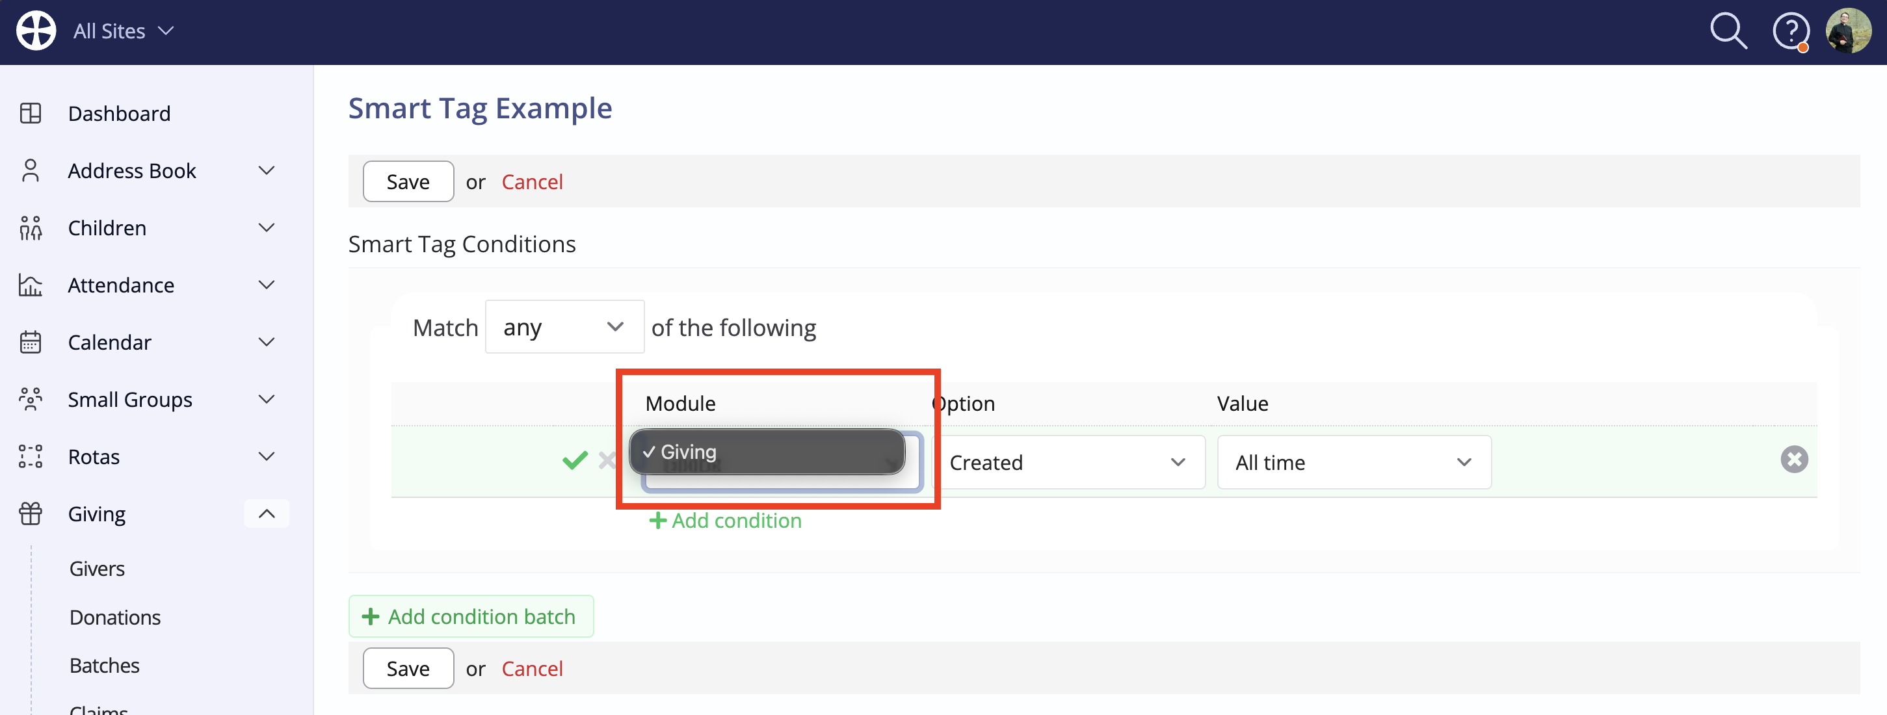Open Rotas module
Viewport: 1887px width, 715px height.
coord(94,456)
